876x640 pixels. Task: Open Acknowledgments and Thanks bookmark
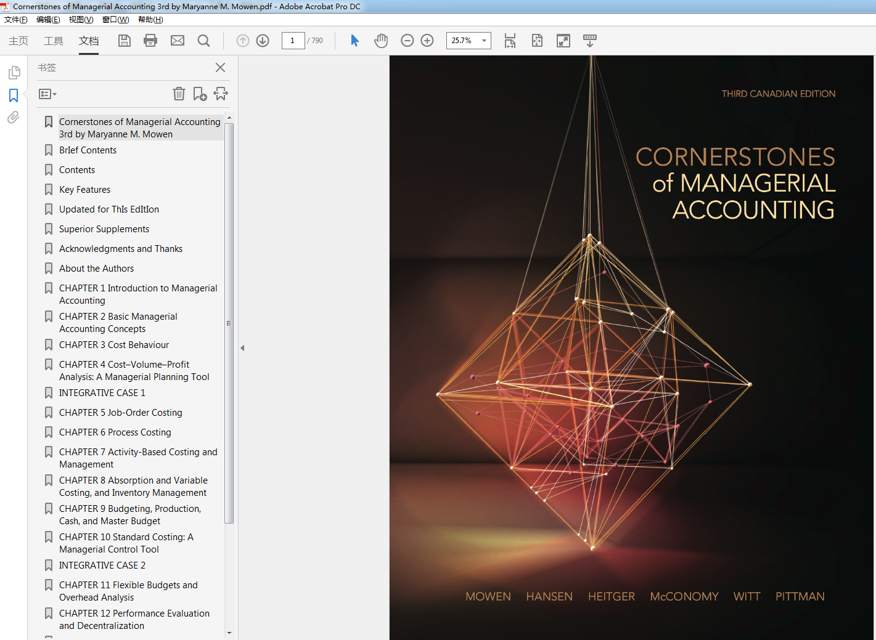pyautogui.click(x=121, y=249)
